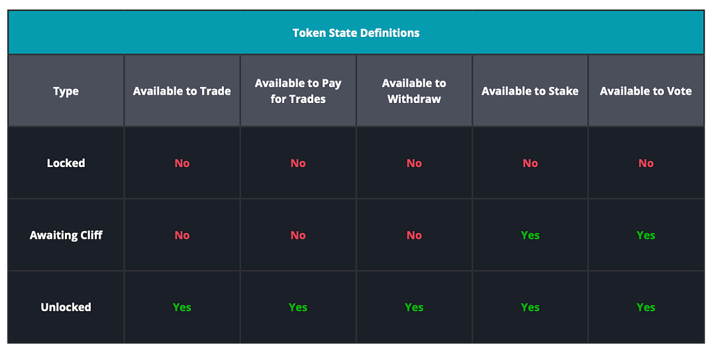714x350 pixels.
Task: Click the Locked row label
Action: [66, 163]
